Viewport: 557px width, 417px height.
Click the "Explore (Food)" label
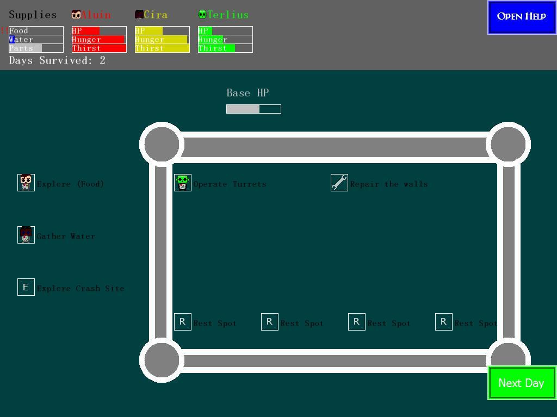click(70, 184)
